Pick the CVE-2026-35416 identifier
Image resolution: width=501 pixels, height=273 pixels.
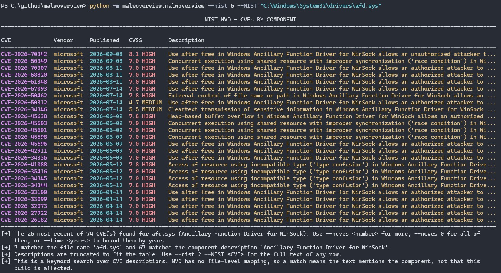pyautogui.click(x=24, y=172)
